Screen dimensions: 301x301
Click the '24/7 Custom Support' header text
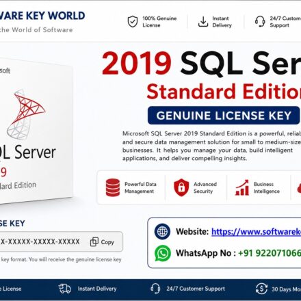(x=285, y=22)
